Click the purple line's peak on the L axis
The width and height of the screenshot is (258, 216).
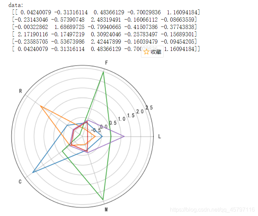point(124,136)
